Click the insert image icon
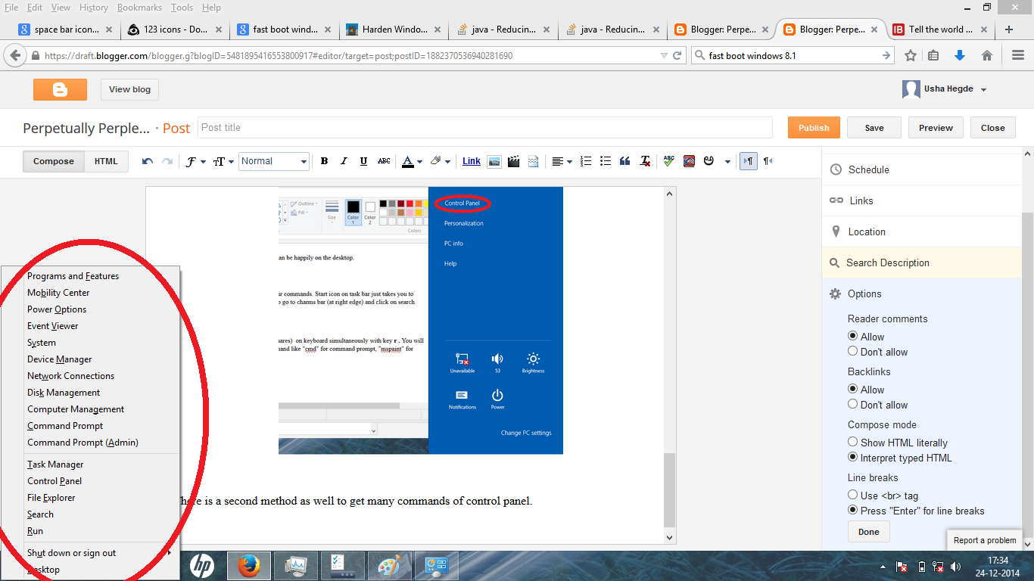Viewport: 1034px width, 581px height. (494, 161)
